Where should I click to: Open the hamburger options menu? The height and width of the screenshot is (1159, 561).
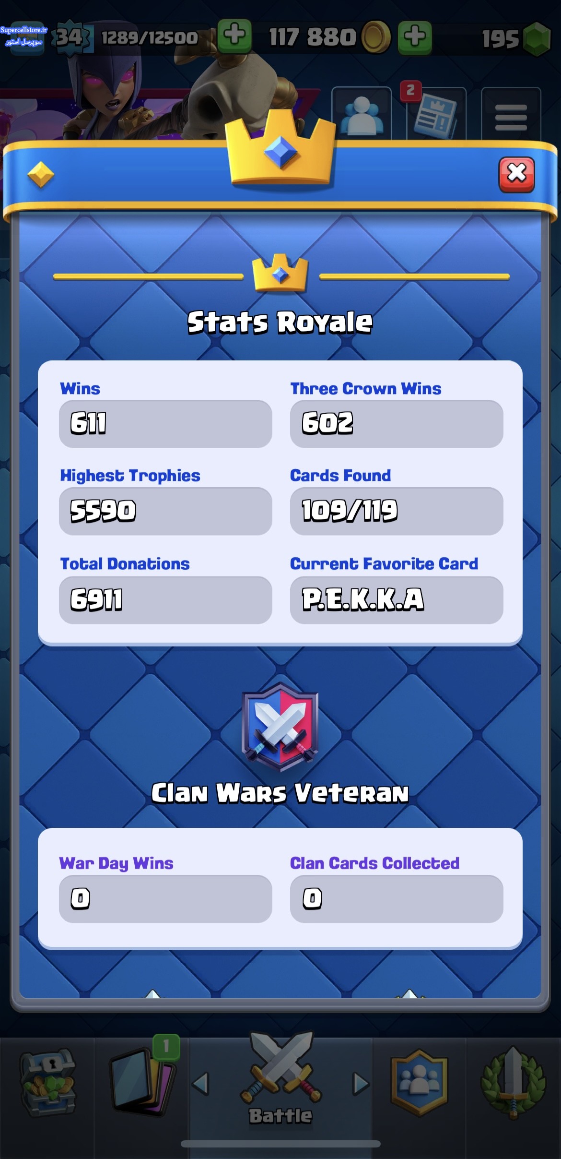pos(511,115)
